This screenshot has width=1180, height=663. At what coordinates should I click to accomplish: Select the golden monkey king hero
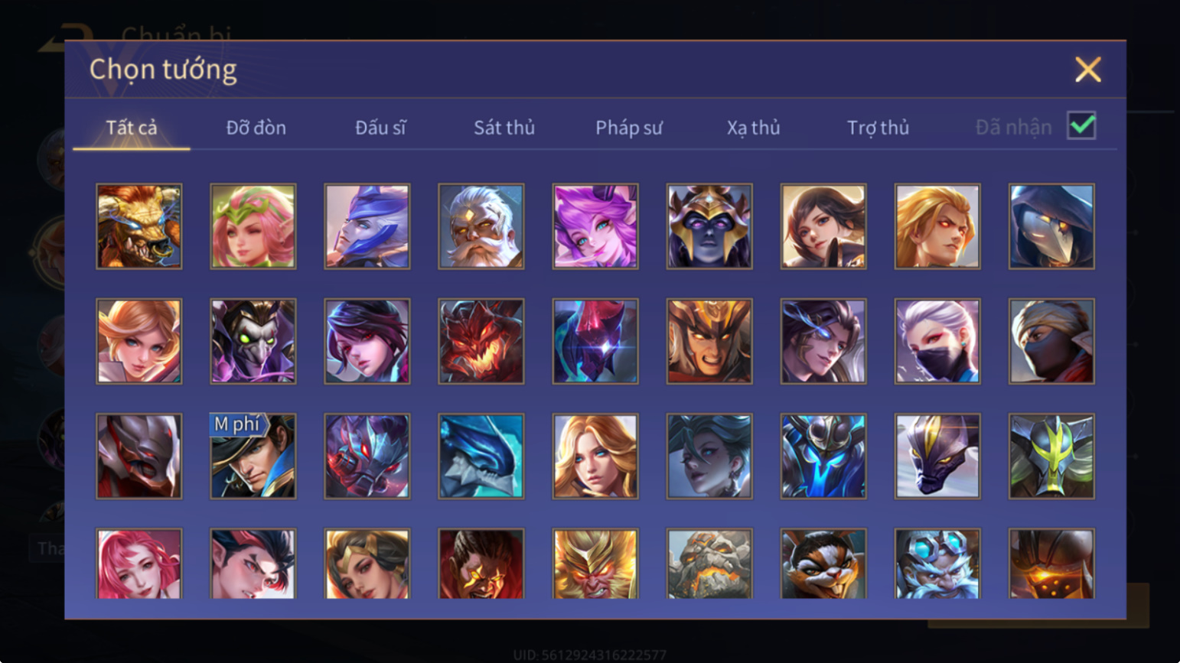click(595, 564)
